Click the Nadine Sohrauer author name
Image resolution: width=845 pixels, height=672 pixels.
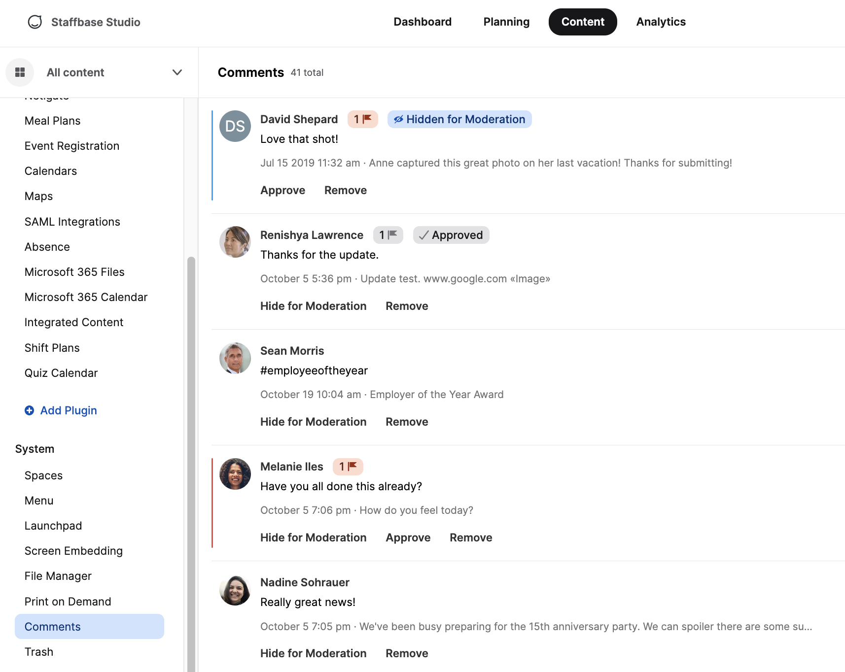[305, 582]
